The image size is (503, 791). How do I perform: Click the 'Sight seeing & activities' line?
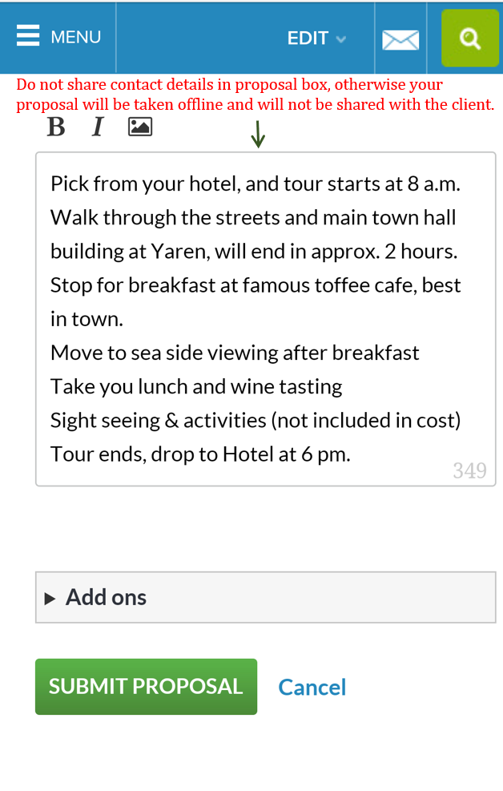point(255,420)
